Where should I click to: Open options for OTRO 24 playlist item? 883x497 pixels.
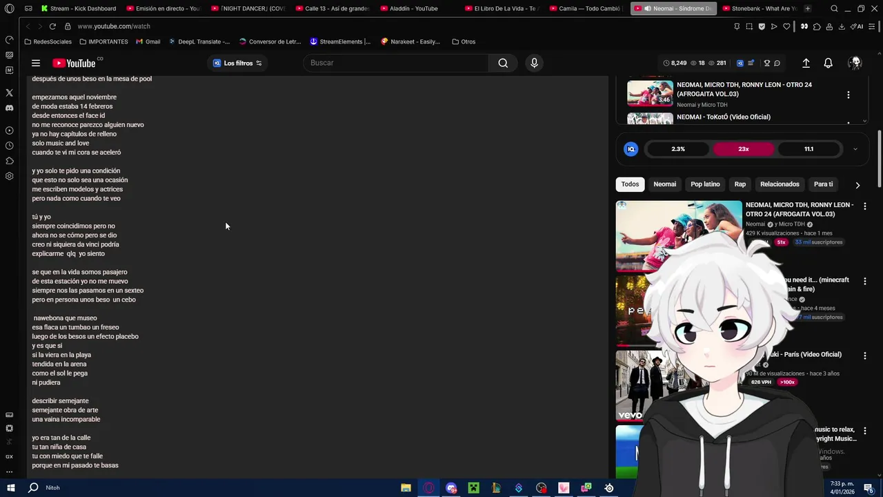tap(849, 95)
